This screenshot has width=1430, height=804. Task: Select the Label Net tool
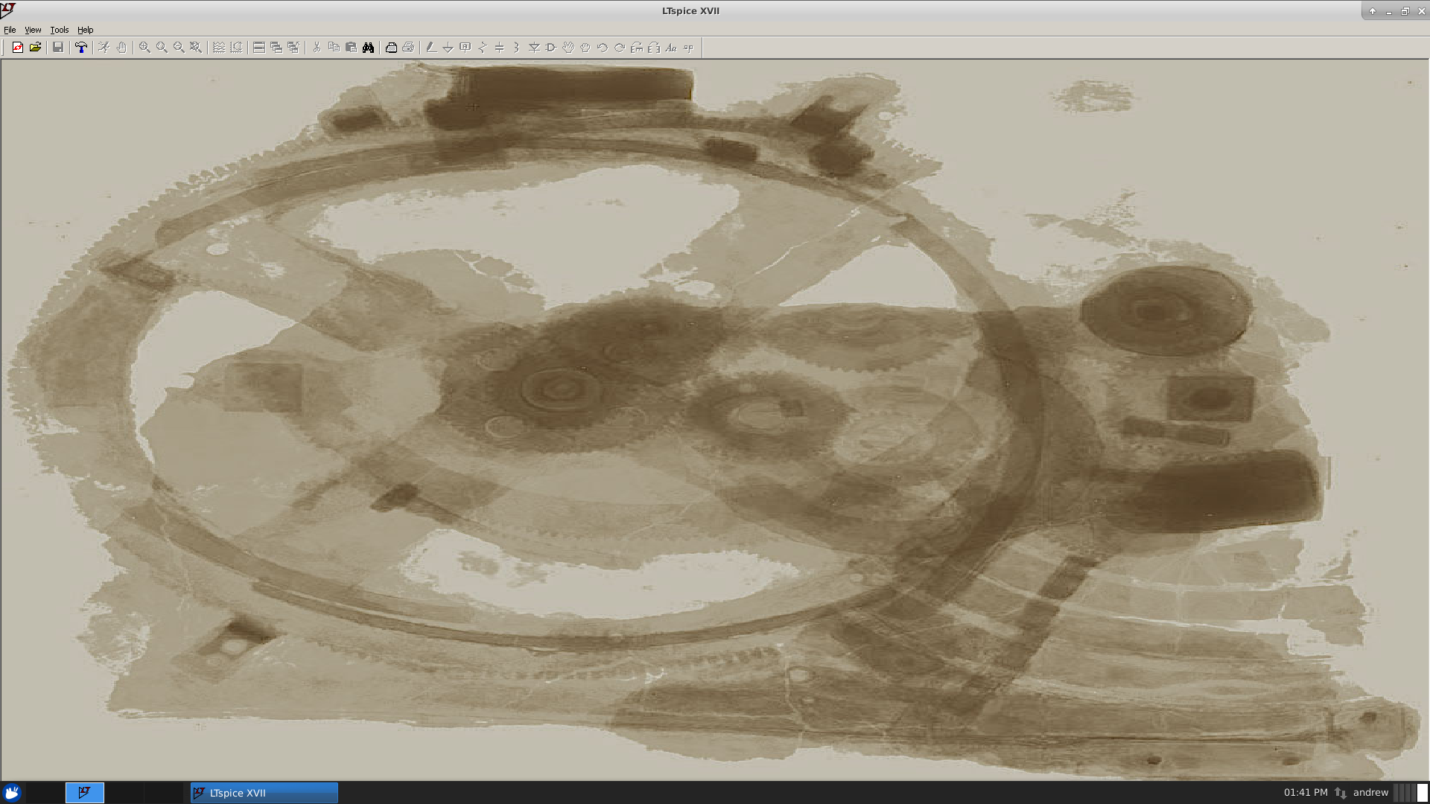[465, 48]
